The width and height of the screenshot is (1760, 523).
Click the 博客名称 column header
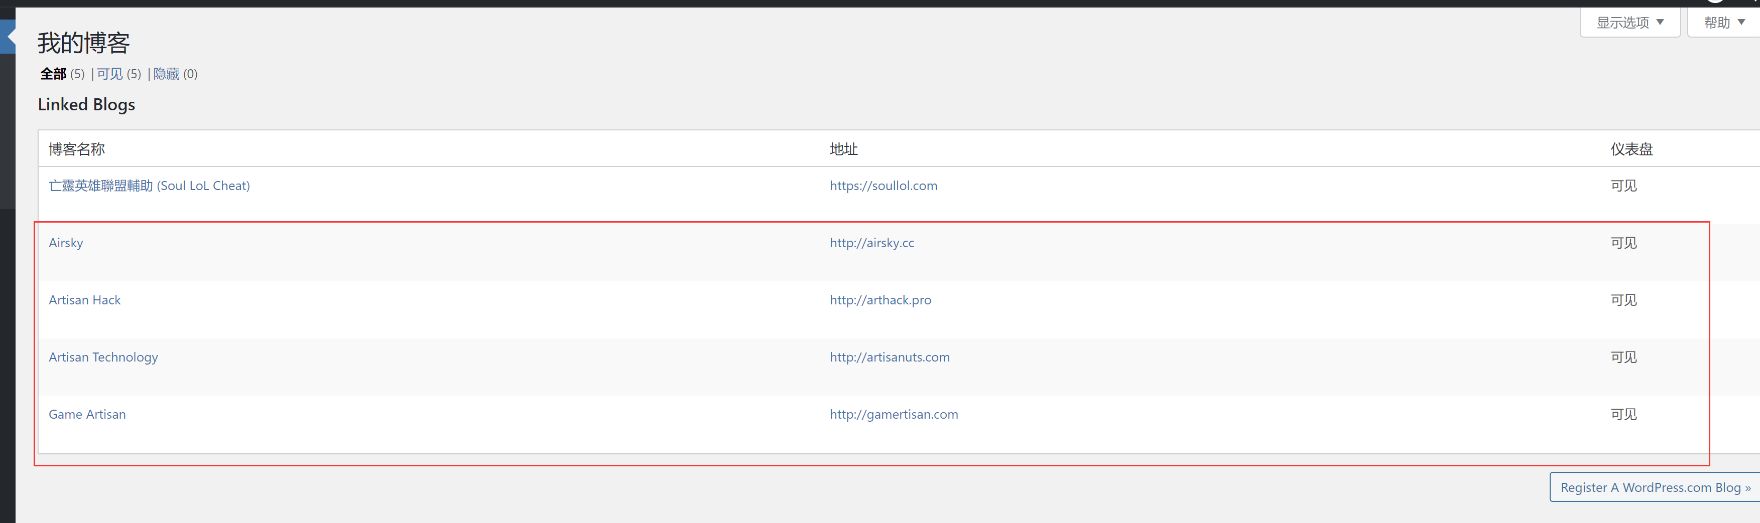(76, 149)
